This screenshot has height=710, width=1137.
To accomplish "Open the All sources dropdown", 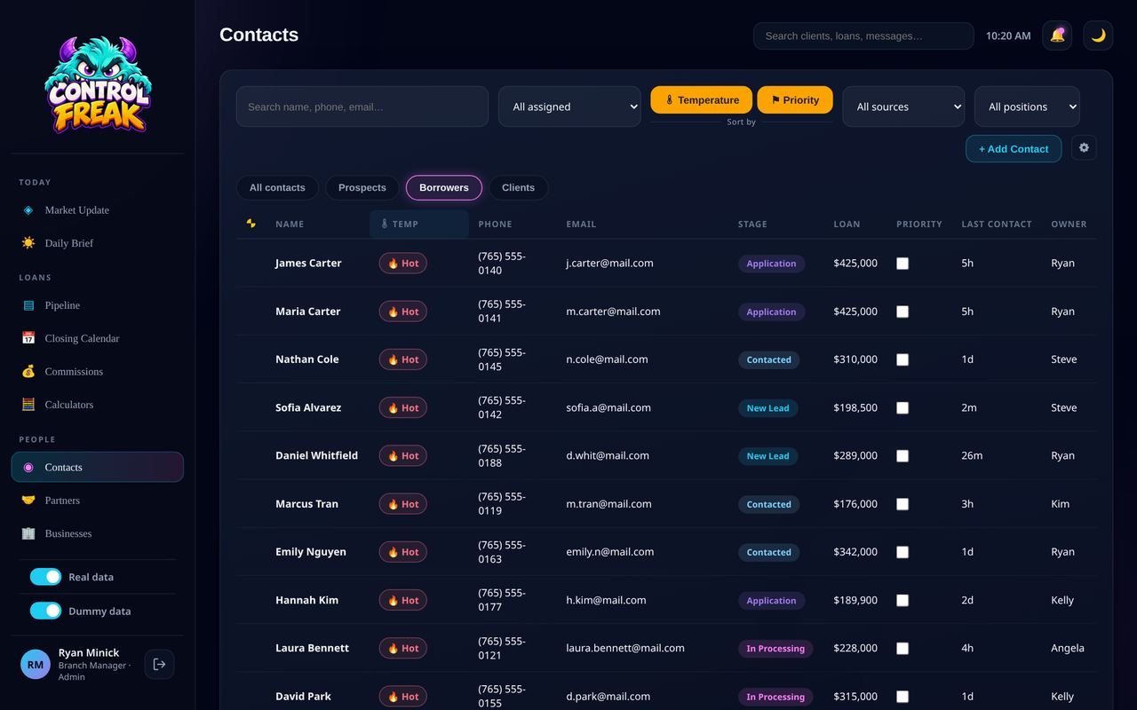I will tap(903, 106).
